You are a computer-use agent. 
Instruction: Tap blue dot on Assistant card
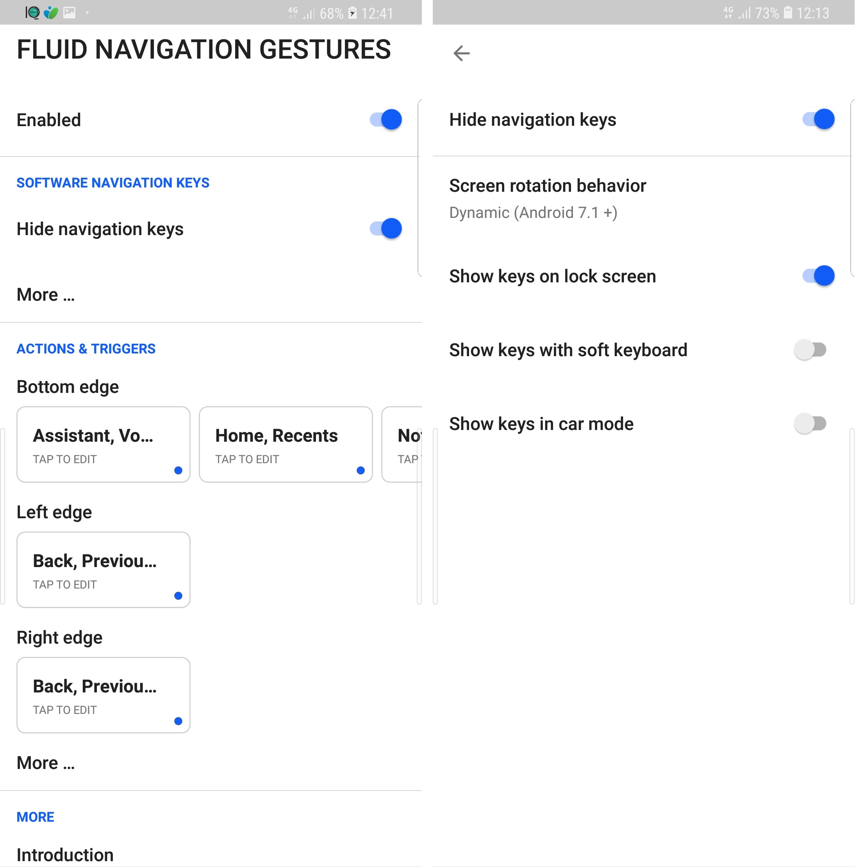click(x=178, y=470)
